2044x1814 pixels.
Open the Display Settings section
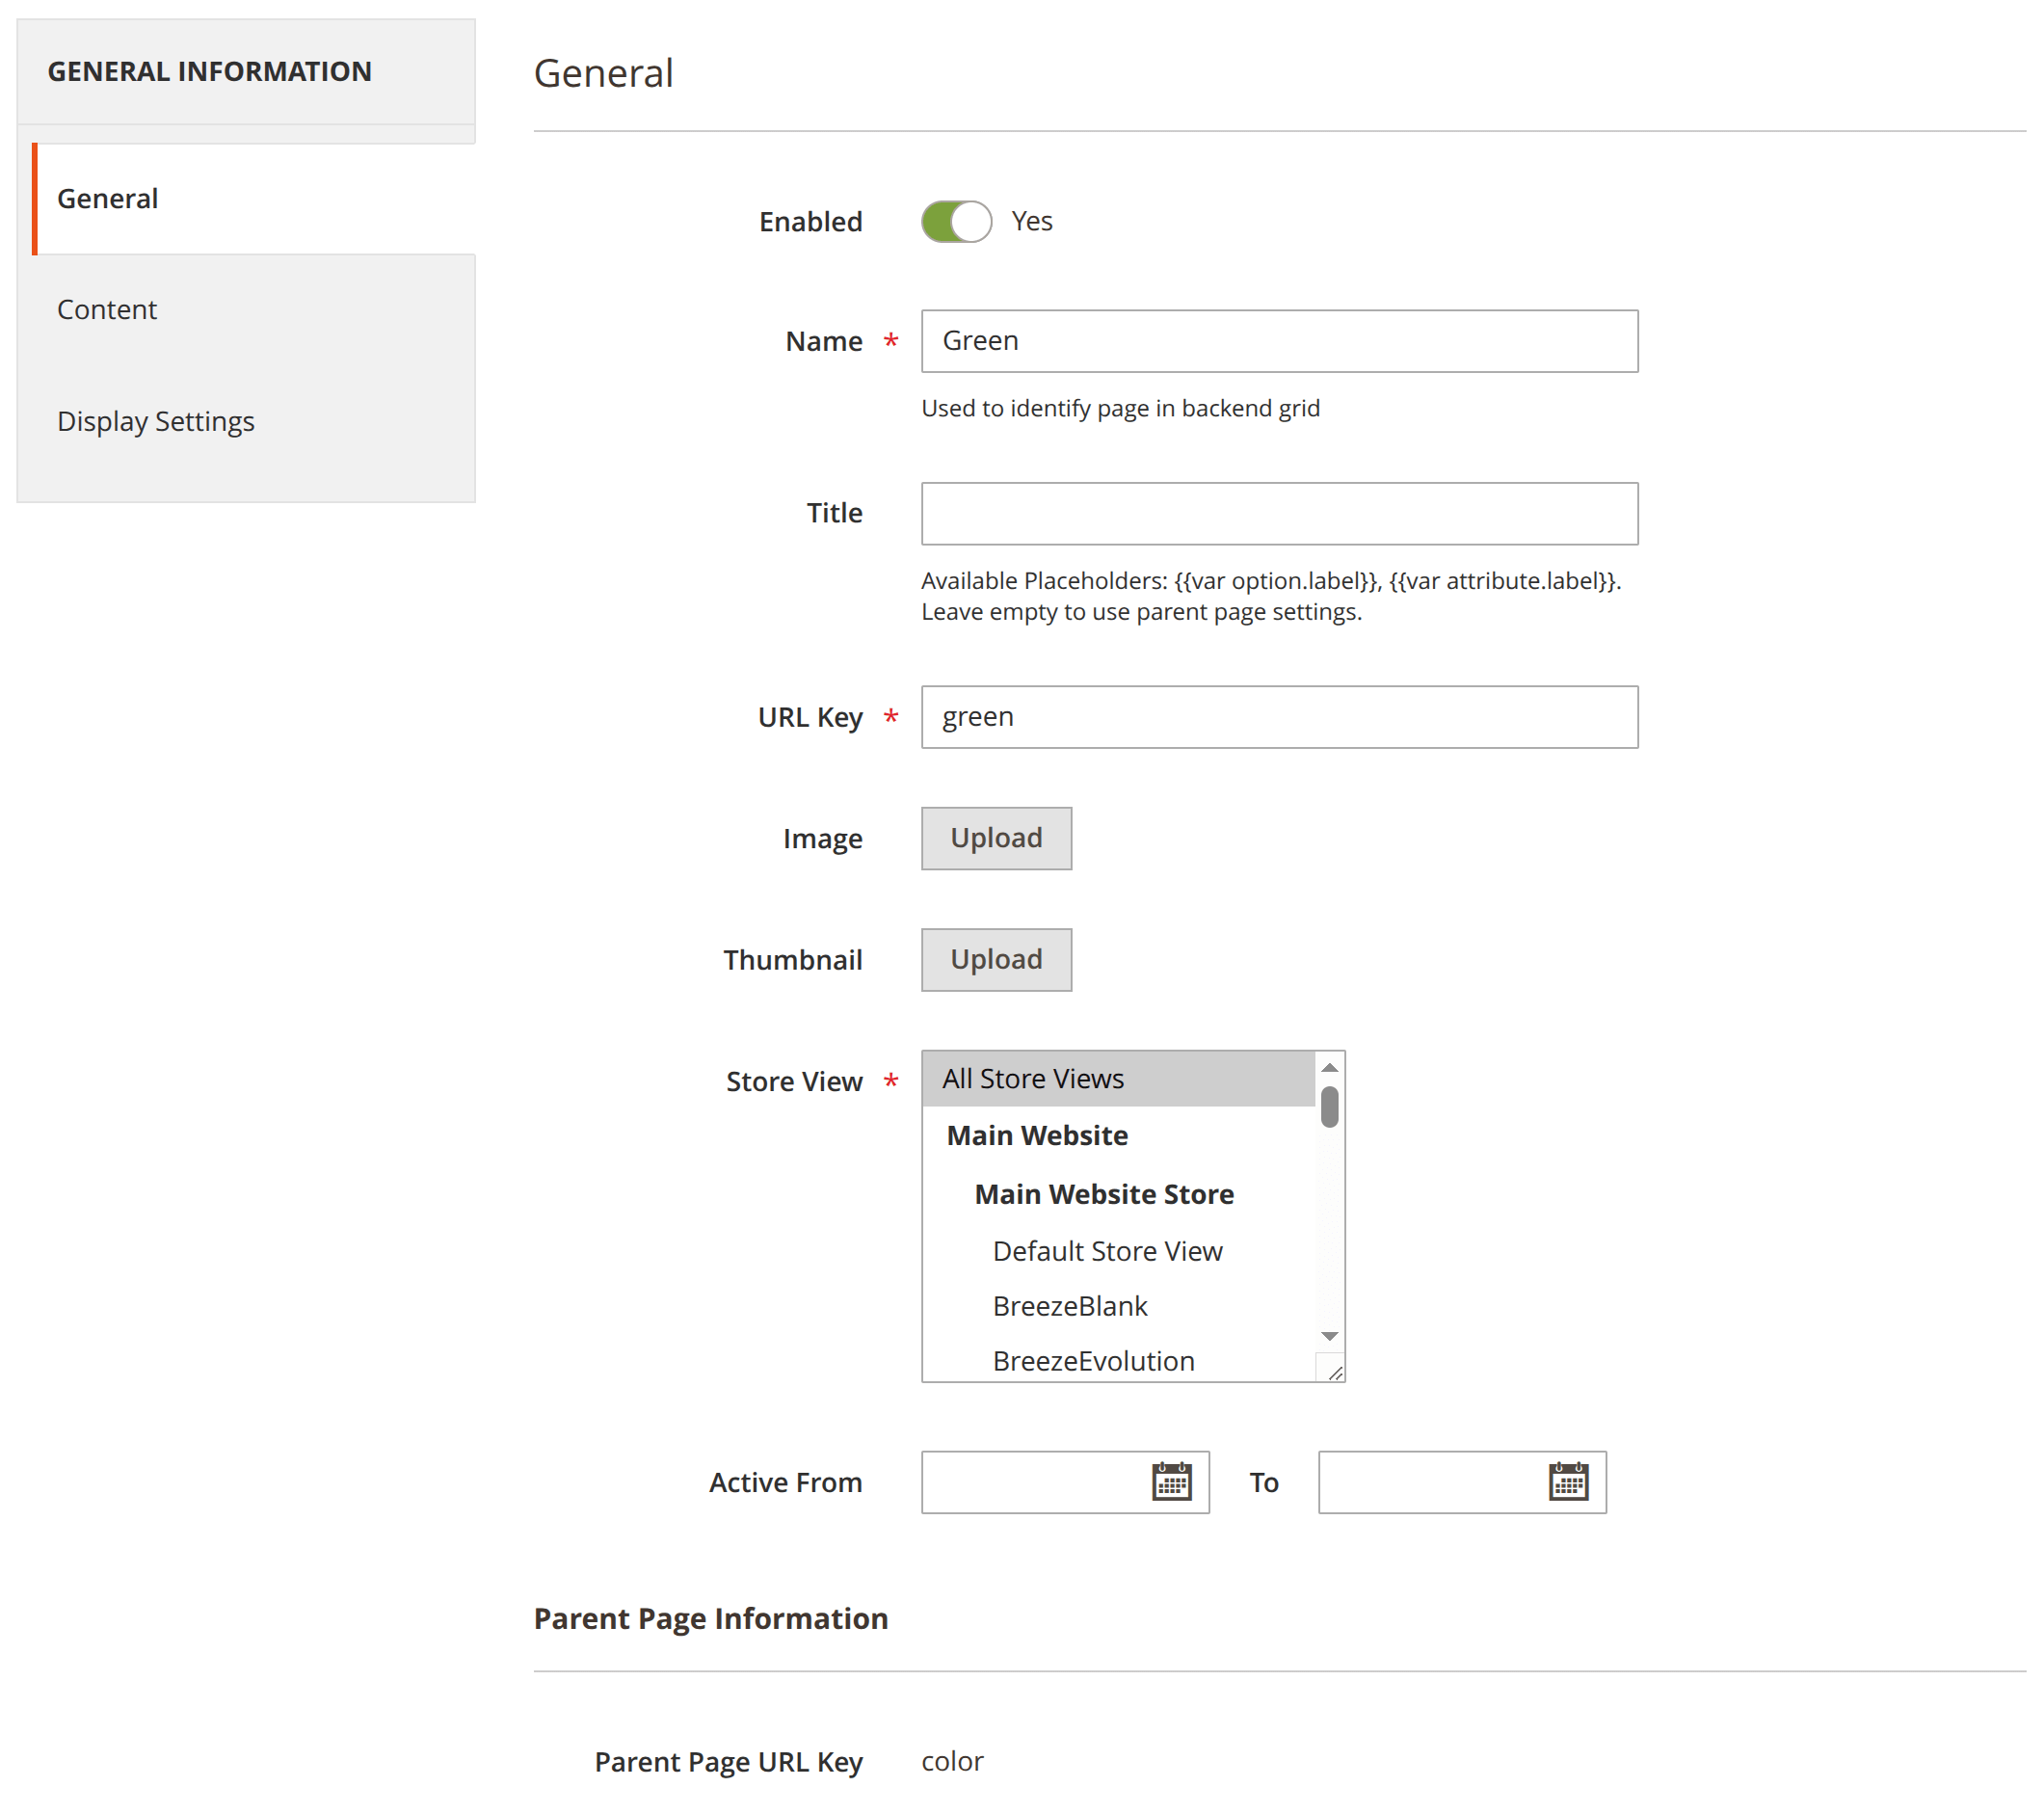click(156, 421)
